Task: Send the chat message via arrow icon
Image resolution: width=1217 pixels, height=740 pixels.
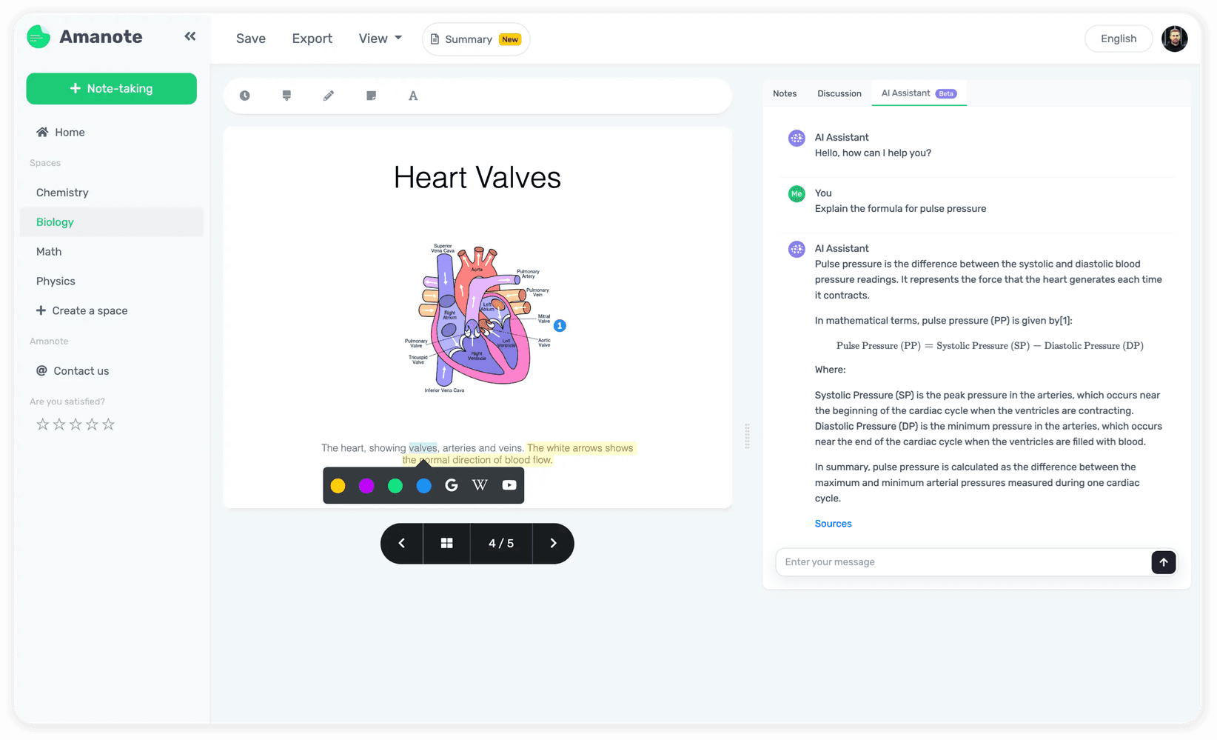Action: point(1163,562)
